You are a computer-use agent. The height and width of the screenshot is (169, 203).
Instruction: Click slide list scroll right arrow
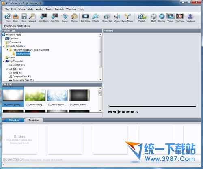(199, 165)
